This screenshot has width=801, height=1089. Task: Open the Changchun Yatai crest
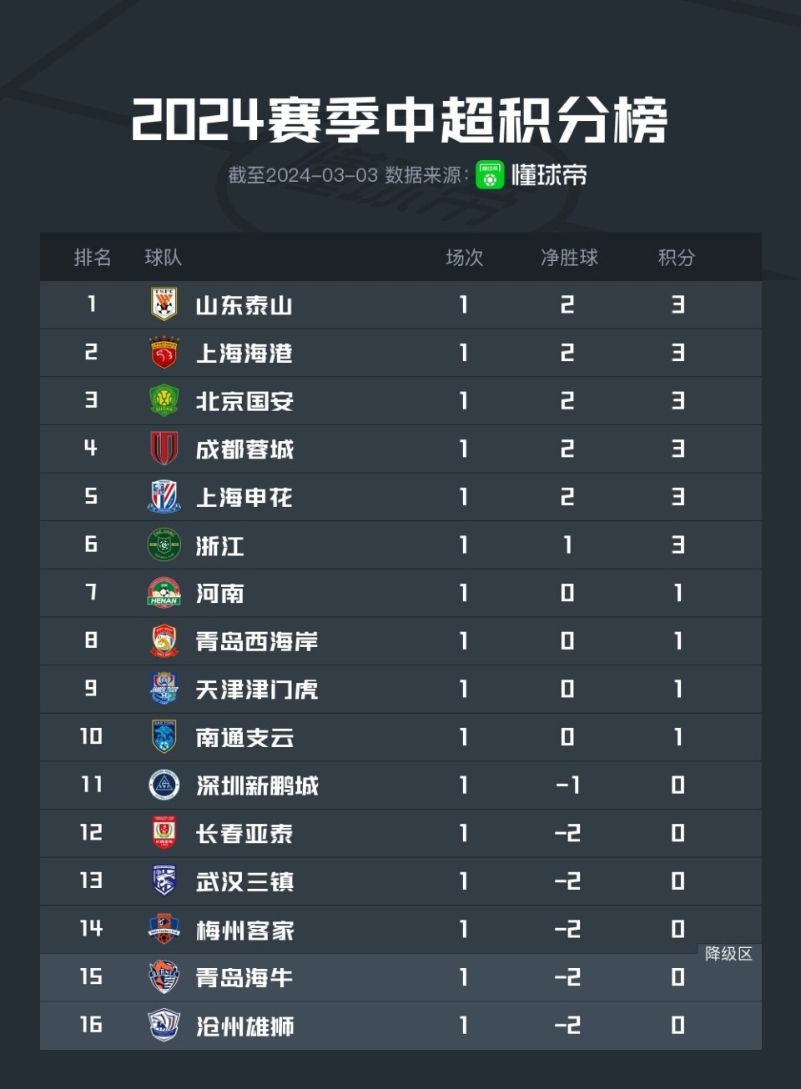click(164, 833)
